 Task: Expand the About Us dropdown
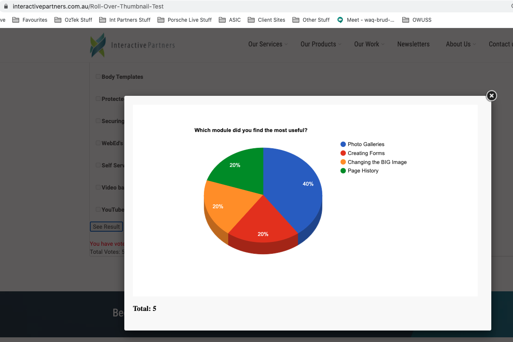(458, 44)
